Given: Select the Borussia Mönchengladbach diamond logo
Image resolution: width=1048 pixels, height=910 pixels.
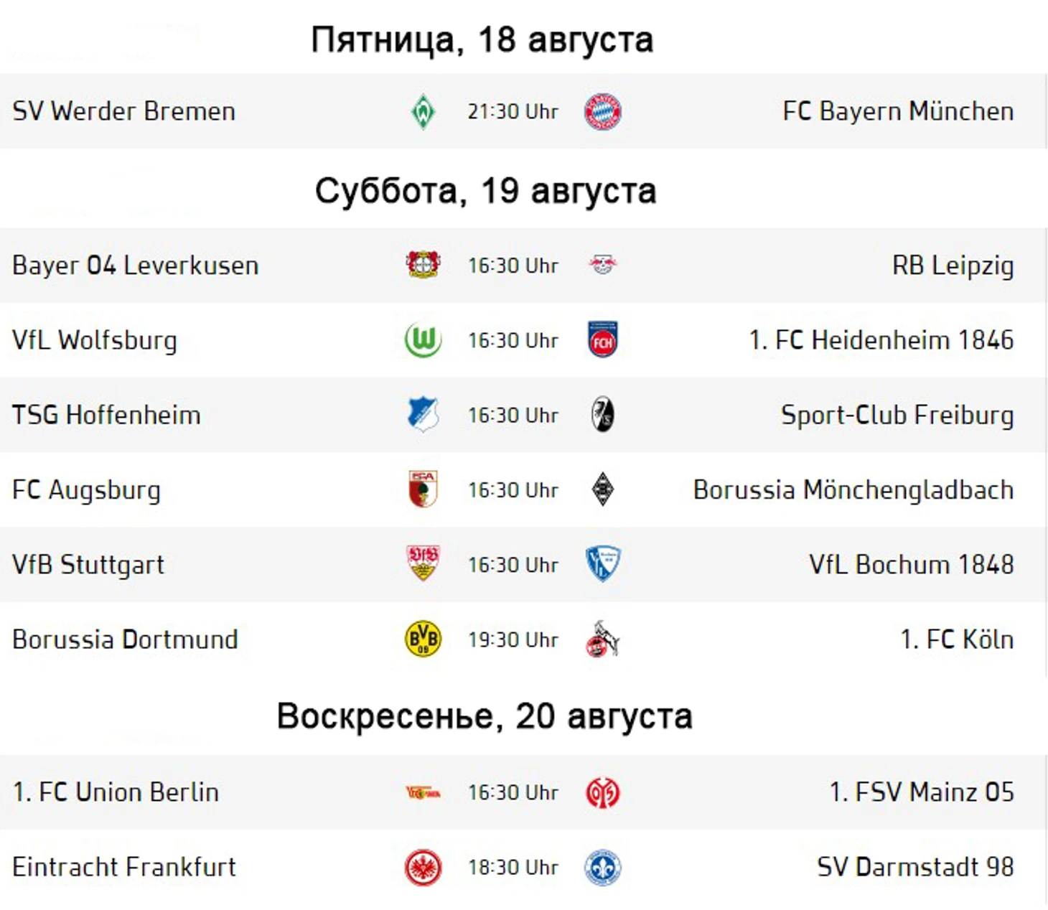Looking at the screenshot, I should pos(602,489).
